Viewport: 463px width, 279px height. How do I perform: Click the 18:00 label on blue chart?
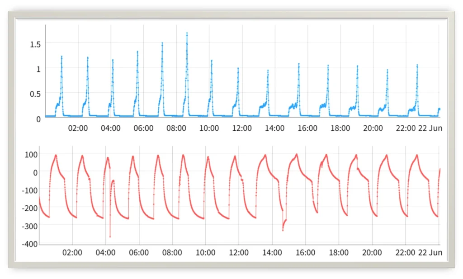coord(340,128)
